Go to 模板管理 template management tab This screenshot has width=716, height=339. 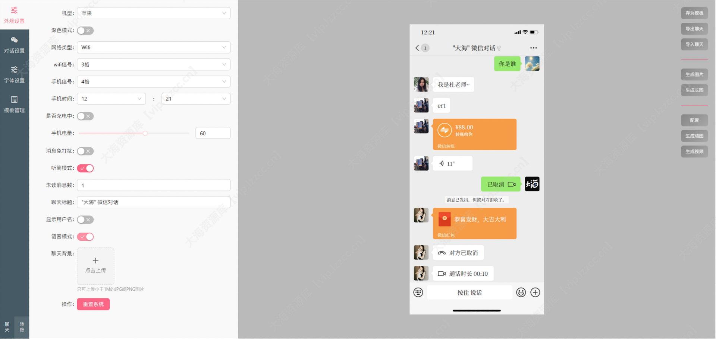coord(14,104)
